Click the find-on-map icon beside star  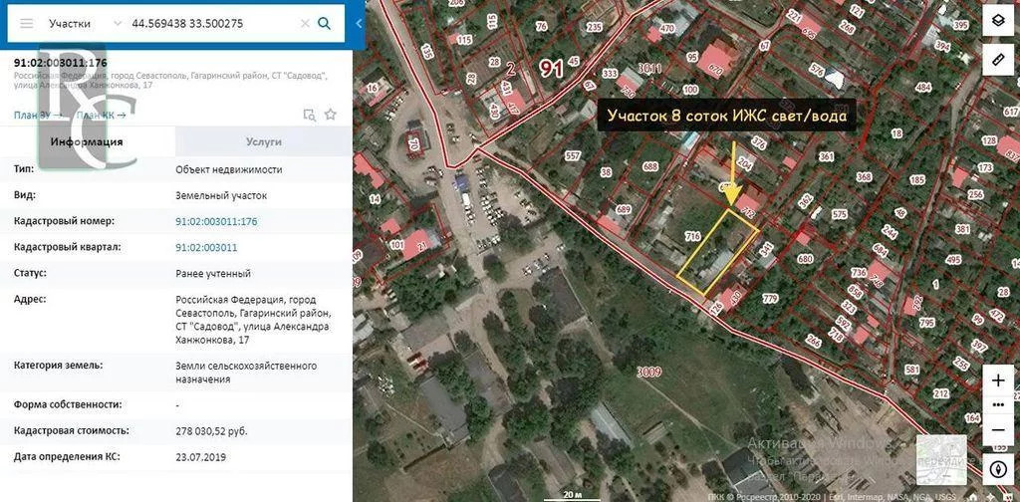point(309,115)
